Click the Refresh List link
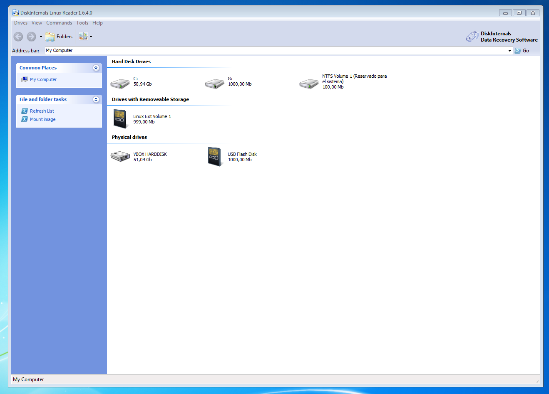549x394 pixels. click(x=42, y=111)
